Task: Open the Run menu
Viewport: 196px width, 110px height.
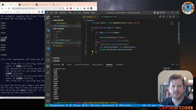Action: pyautogui.click(x=79, y=13)
